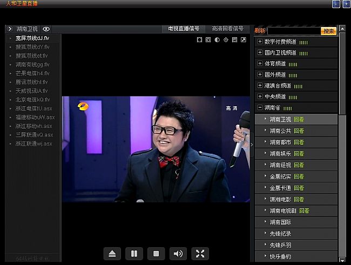Focus the channel search input field

(294, 31)
